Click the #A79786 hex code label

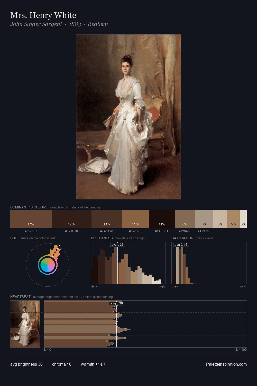[x=204, y=231]
